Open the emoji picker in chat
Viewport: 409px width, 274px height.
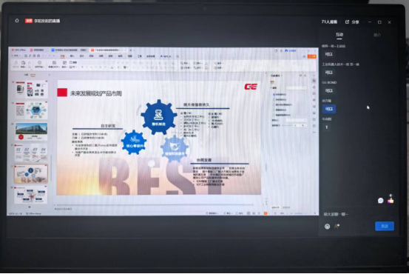pos(327,226)
